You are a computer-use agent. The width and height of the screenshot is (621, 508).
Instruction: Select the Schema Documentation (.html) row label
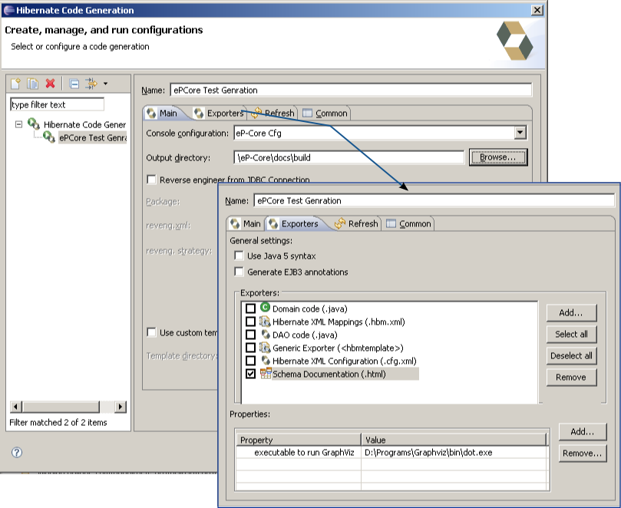[329, 374]
